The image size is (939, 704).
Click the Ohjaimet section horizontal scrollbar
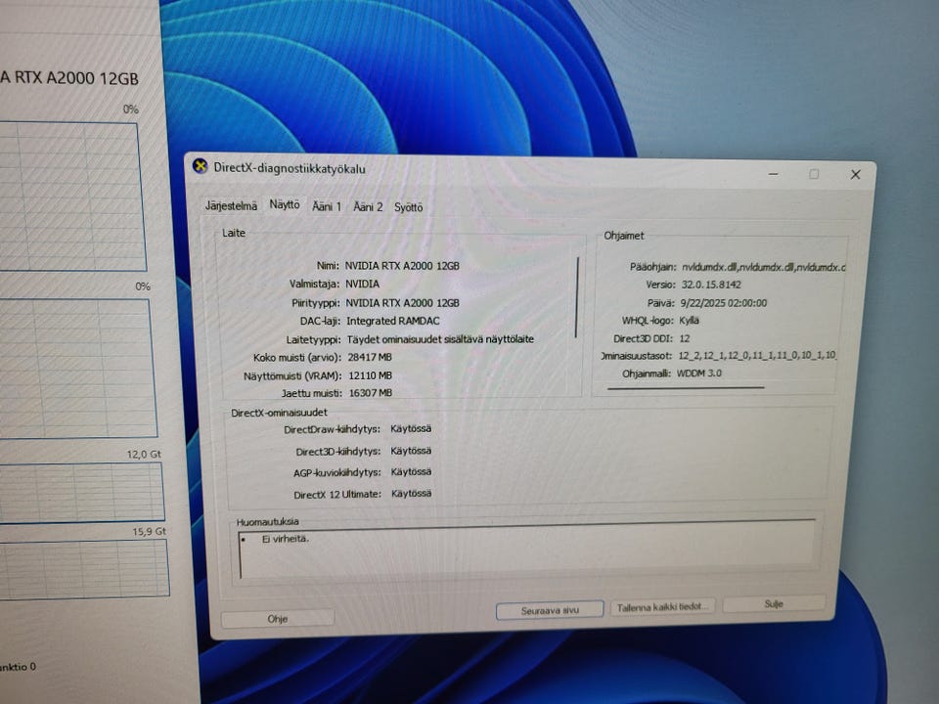click(x=686, y=388)
